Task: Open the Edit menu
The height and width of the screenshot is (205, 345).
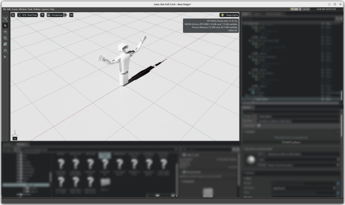Action: point(9,9)
